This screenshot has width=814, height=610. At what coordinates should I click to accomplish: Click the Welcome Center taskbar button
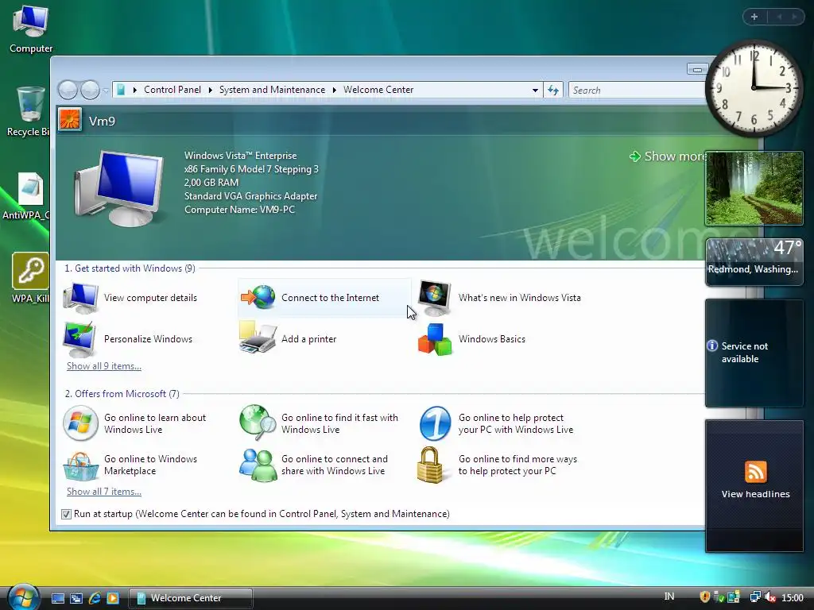tap(191, 598)
